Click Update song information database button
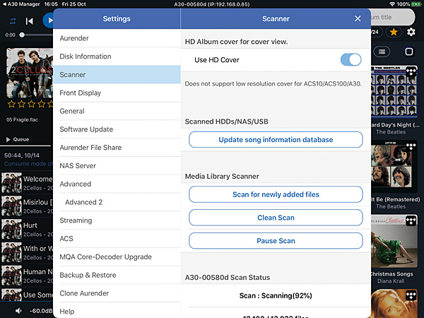The height and width of the screenshot is (318, 424). tap(276, 139)
